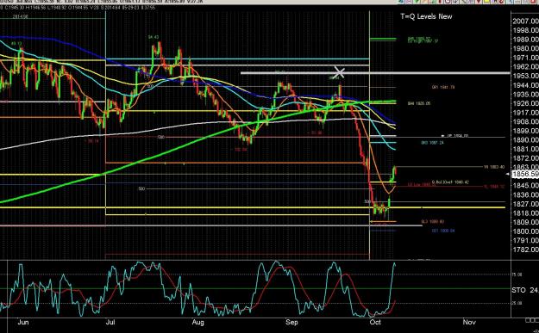Click the YN 1863.40 level label
The height and width of the screenshot is (333, 539).
pyautogui.click(x=494, y=167)
